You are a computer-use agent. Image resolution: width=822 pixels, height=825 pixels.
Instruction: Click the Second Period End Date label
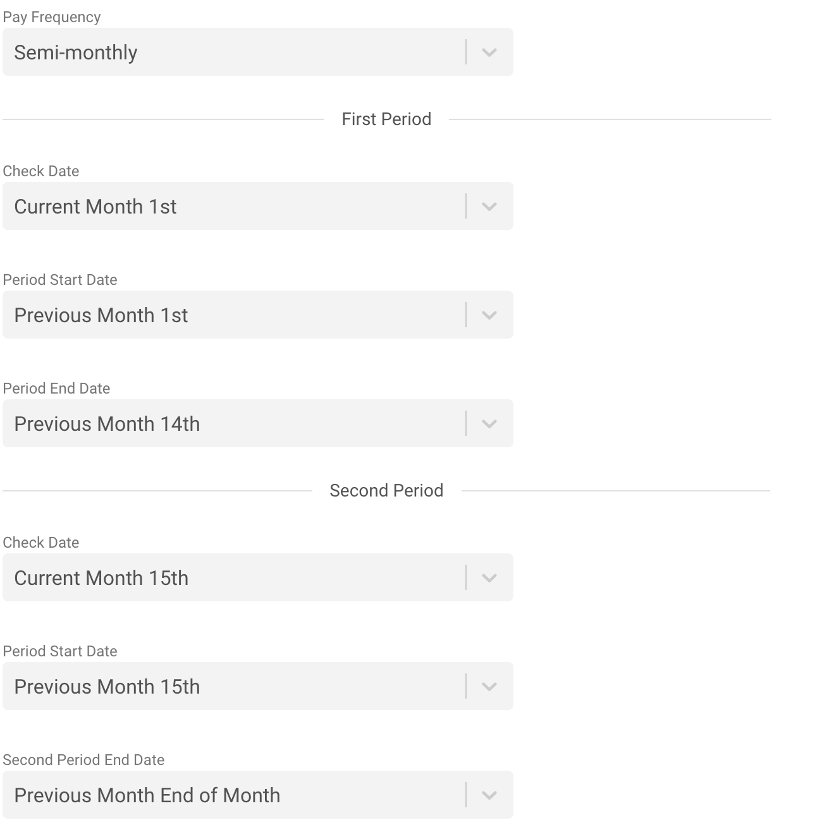[x=83, y=760]
